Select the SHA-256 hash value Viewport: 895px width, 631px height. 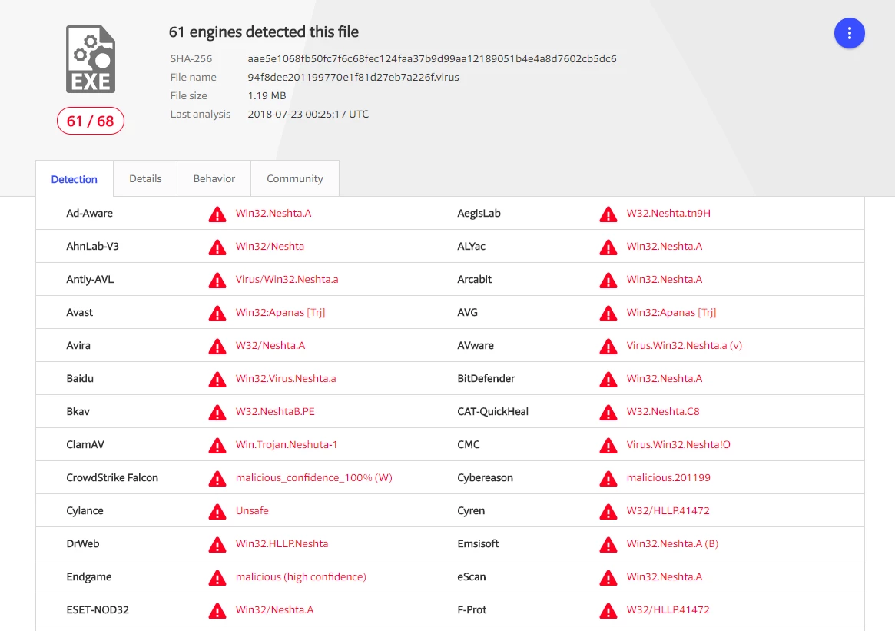coord(432,59)
